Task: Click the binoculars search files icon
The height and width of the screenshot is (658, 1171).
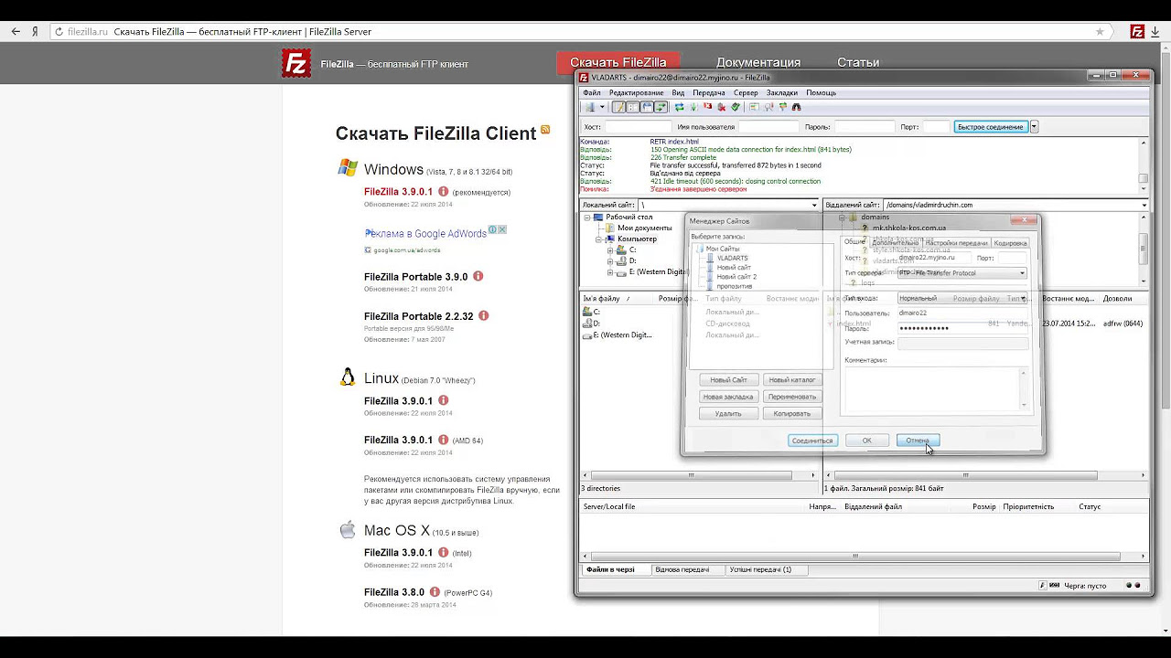Action: pos(797,107)
